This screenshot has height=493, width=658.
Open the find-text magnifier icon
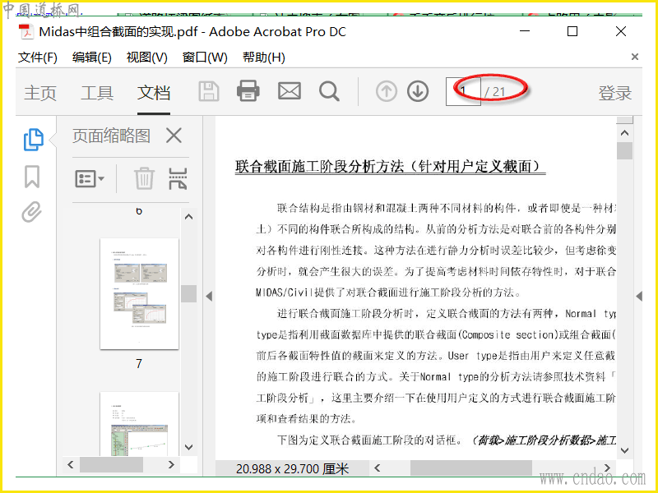pos(329,91)
